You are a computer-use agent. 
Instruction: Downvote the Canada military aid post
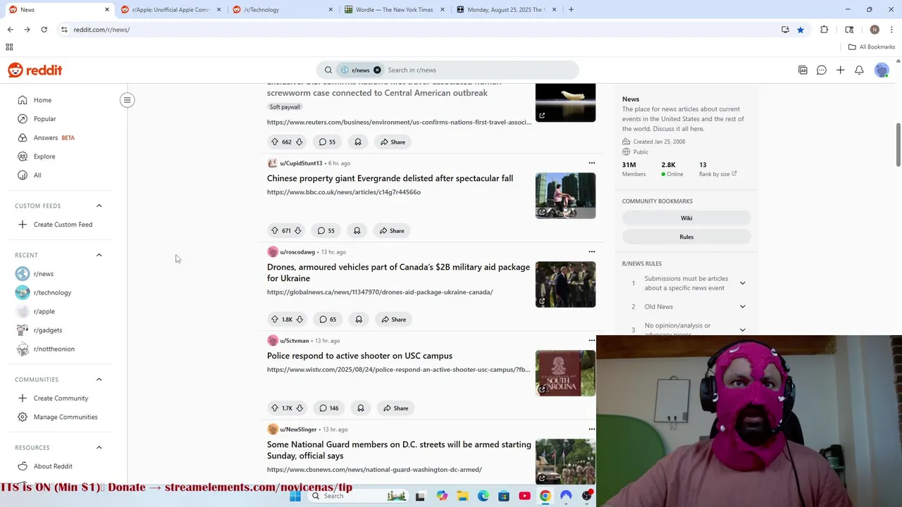coord(299,319)
